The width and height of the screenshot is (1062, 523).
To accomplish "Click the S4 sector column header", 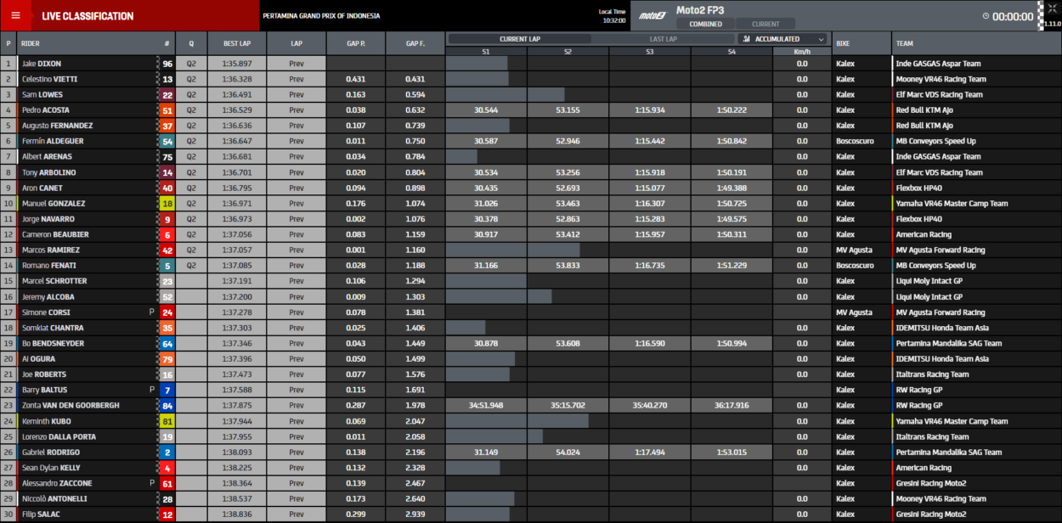I will [732, 51].
